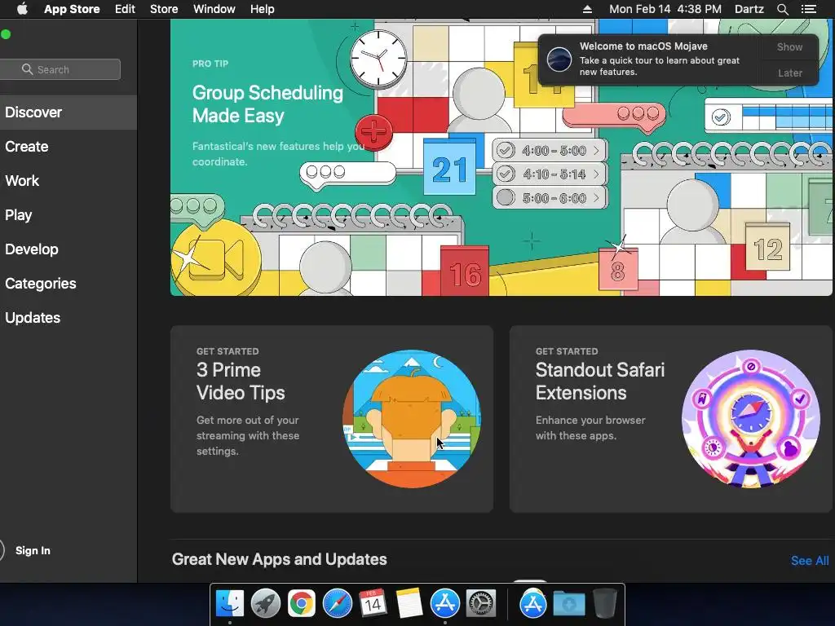This screenshot has height=626, width=835.
Task: Click the running App Store Dock icon
Action: pyautogui.click(x=444, y=604)
